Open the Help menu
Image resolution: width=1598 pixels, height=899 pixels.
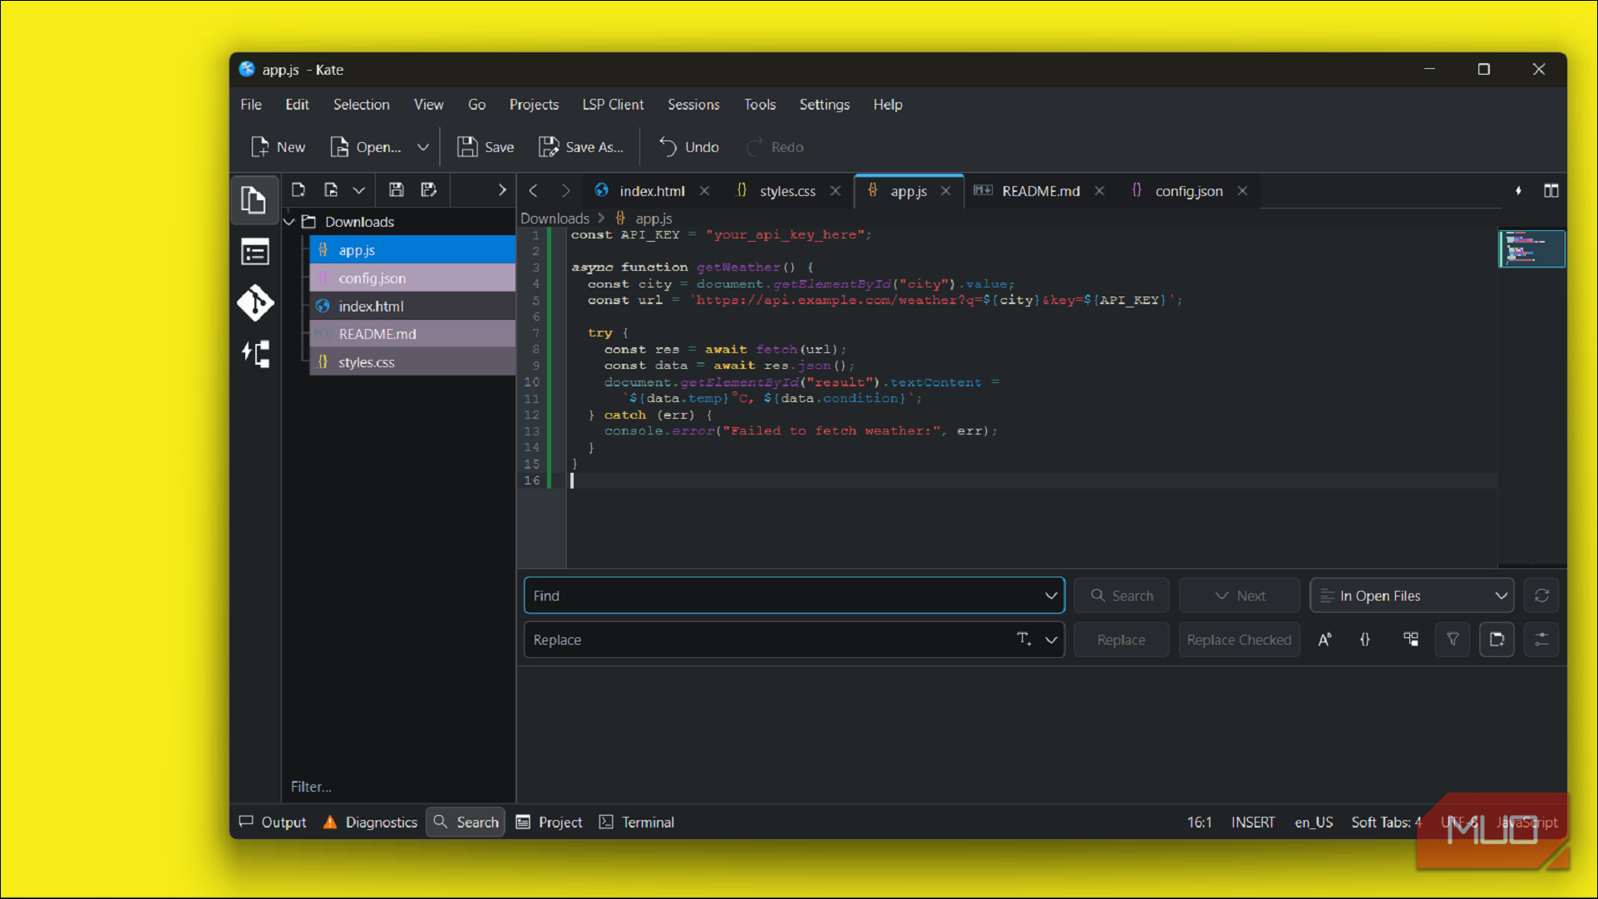(887, 105)
